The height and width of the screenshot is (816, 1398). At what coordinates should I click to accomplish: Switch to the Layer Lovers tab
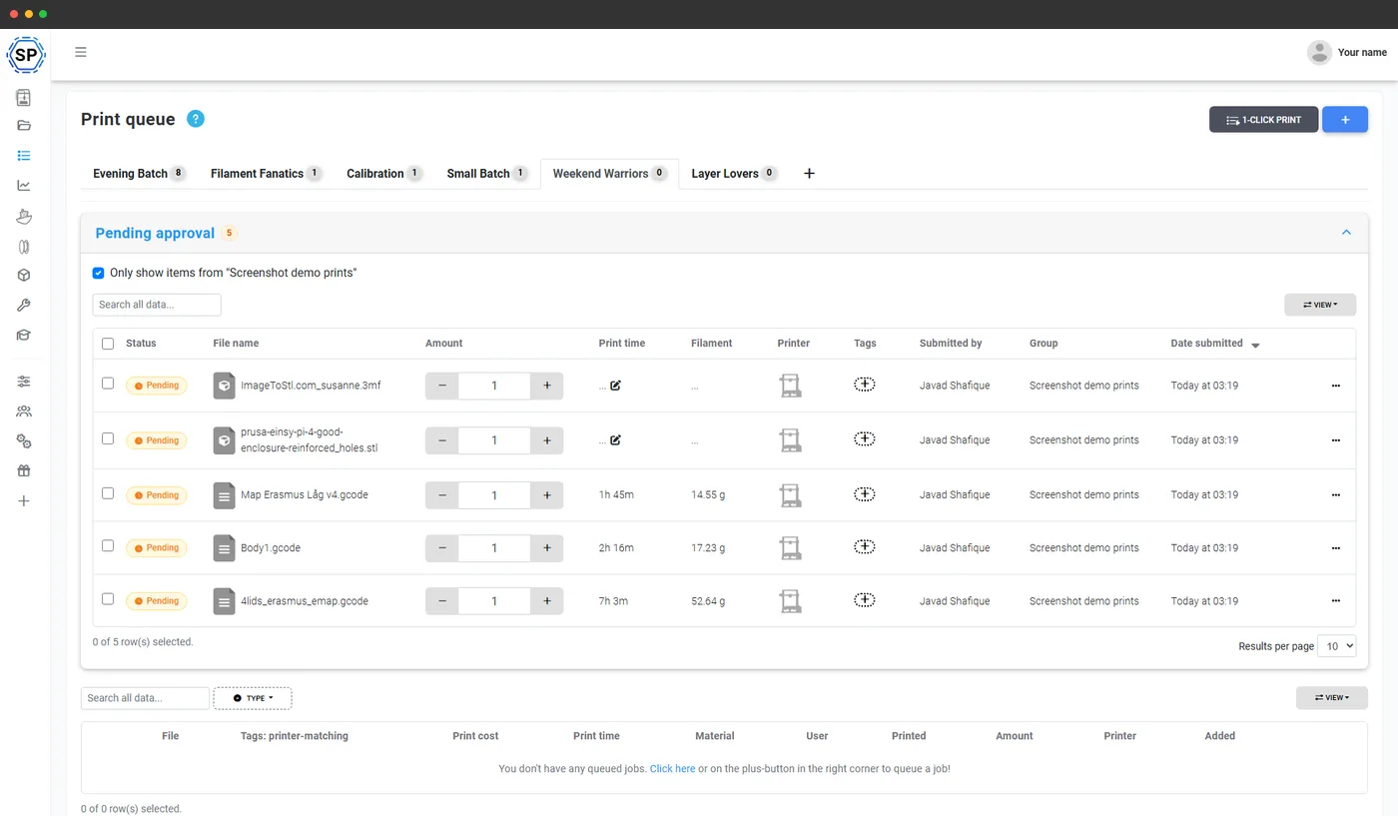(734, 174)
